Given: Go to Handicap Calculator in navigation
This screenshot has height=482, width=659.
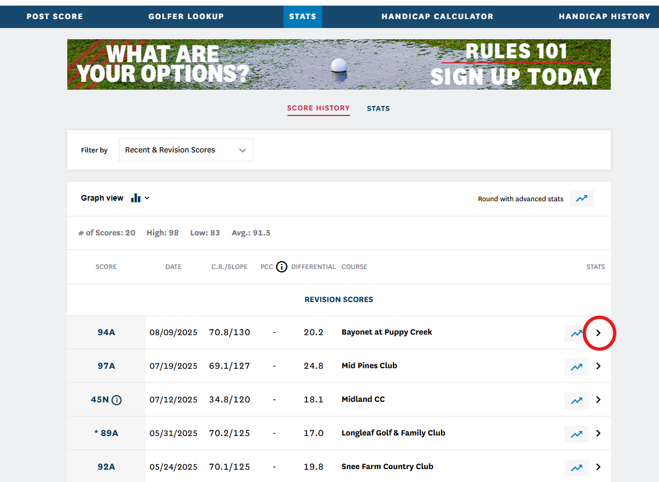Looking at the screenshot, I should pyautogui.click(x=437, y=16).
